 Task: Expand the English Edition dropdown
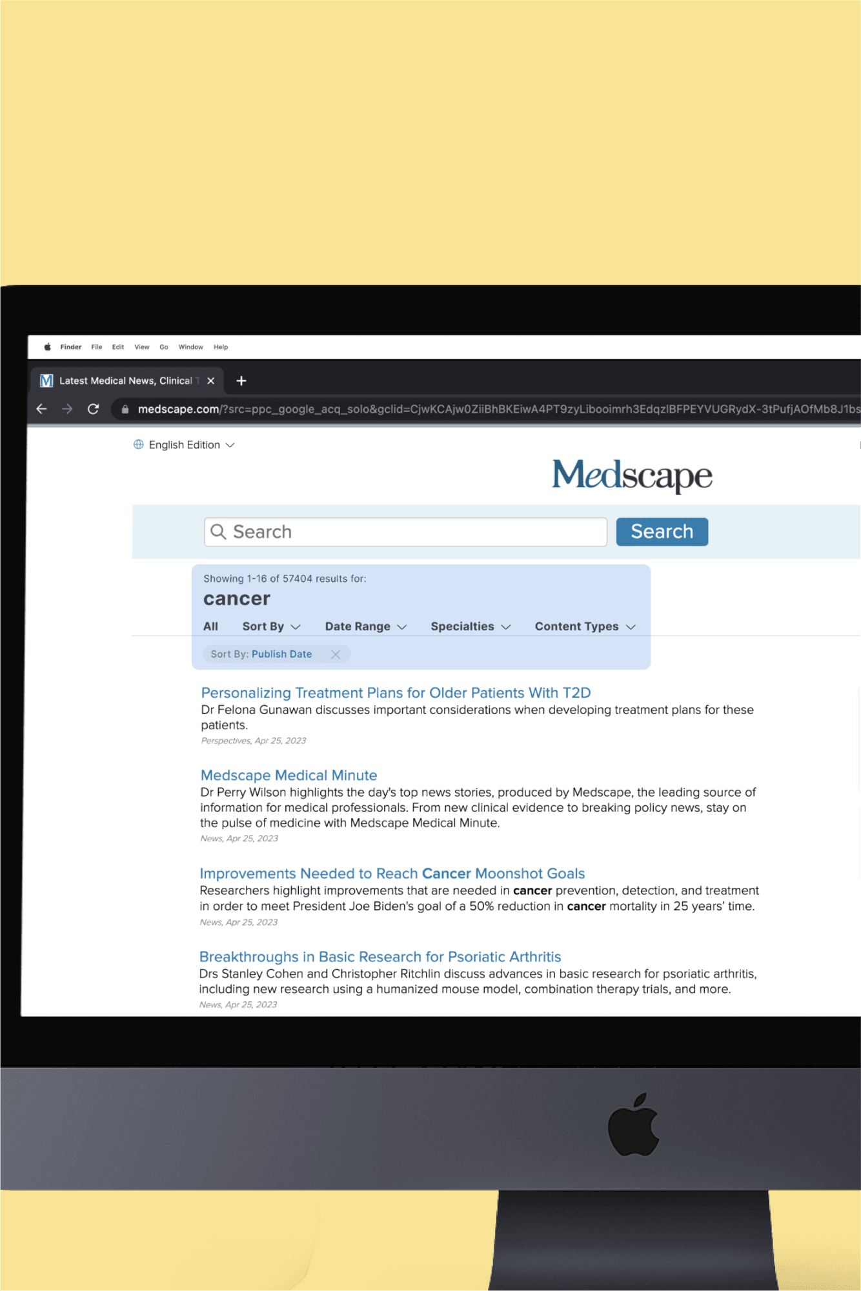tap(185, 445)
